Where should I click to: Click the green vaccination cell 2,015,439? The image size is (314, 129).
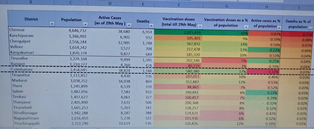coord(178,33)
